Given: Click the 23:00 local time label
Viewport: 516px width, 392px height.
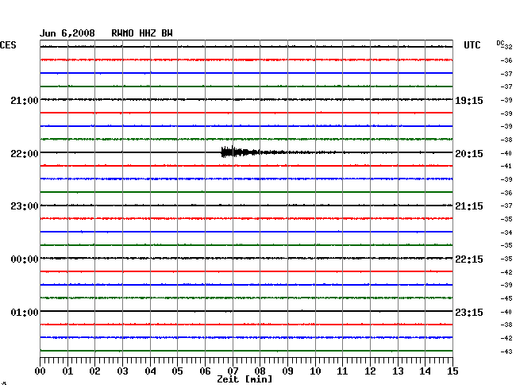Looking at the screenshot, I should click(25, 206).
